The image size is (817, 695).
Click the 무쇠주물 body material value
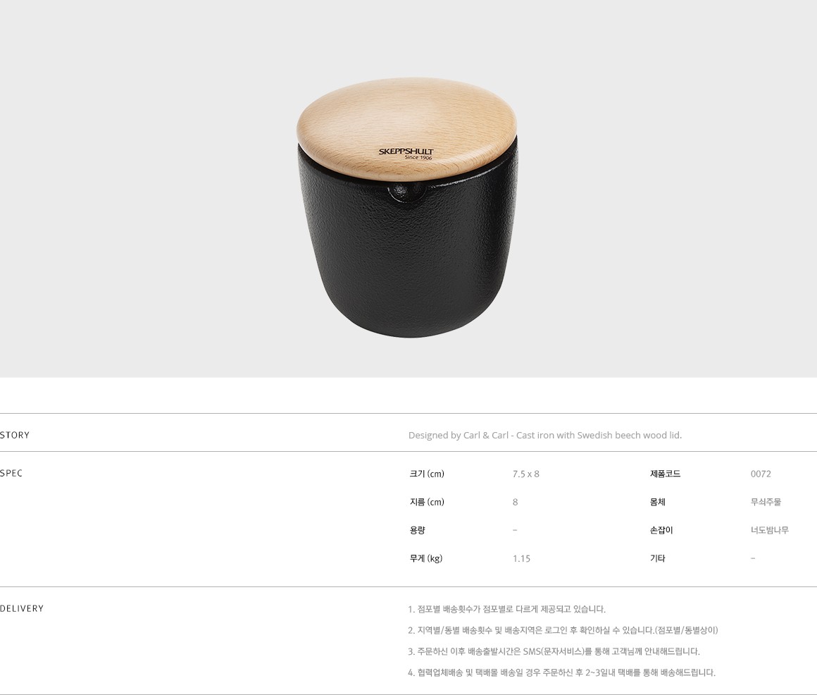pos(766,502)
